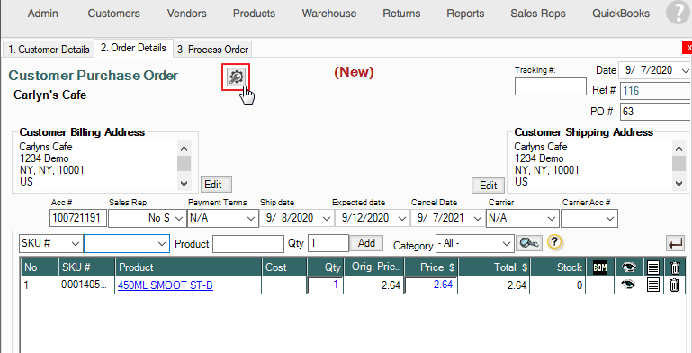Screen dimensions: 692x353
Task: Open the Sales Reps menu
Action: coord(538,14)
